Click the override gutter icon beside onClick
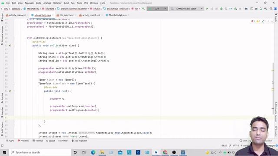This screenshot has width=278, height=156. (10, 45)
